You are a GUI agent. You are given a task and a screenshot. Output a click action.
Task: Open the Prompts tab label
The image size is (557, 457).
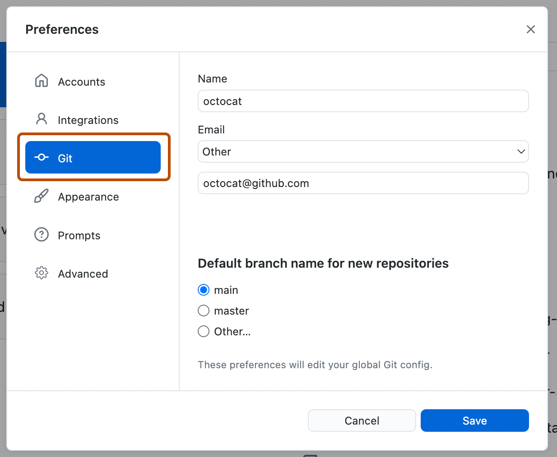[x=79, y=236]
